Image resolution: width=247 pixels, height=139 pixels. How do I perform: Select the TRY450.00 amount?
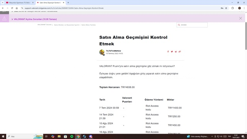click(x=174, y=125)
